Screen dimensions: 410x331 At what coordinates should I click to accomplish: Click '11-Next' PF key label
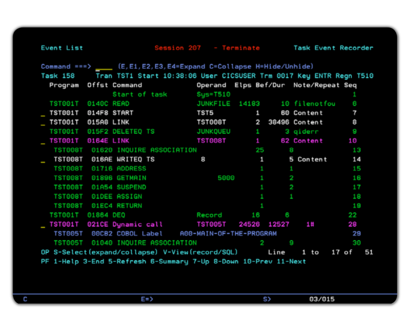tap(291, 262)
